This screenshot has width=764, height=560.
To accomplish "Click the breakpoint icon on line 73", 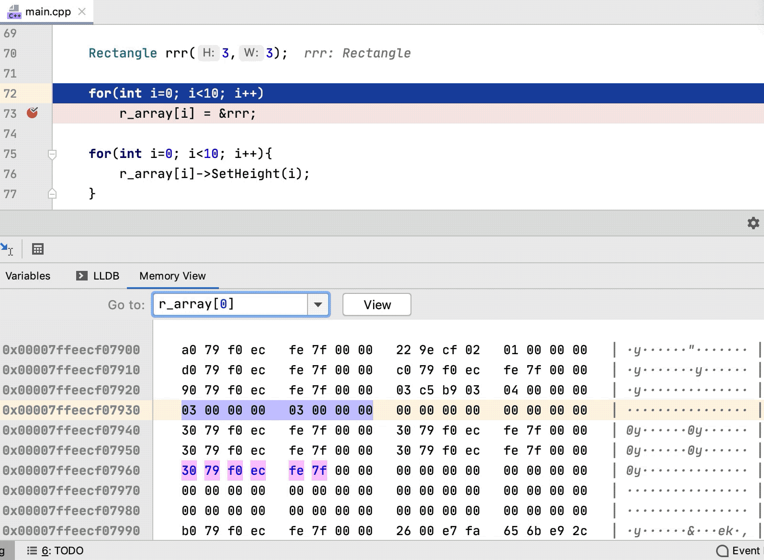I will 32,113.
